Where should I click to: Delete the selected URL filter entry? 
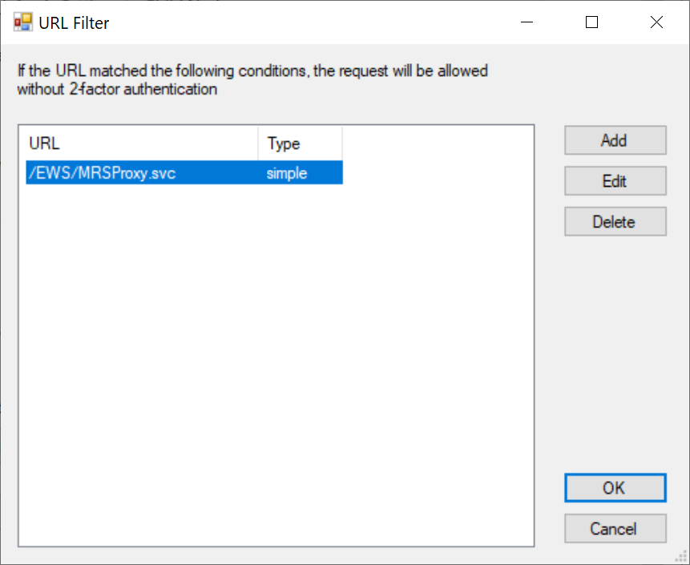click(x=615, y=222)
